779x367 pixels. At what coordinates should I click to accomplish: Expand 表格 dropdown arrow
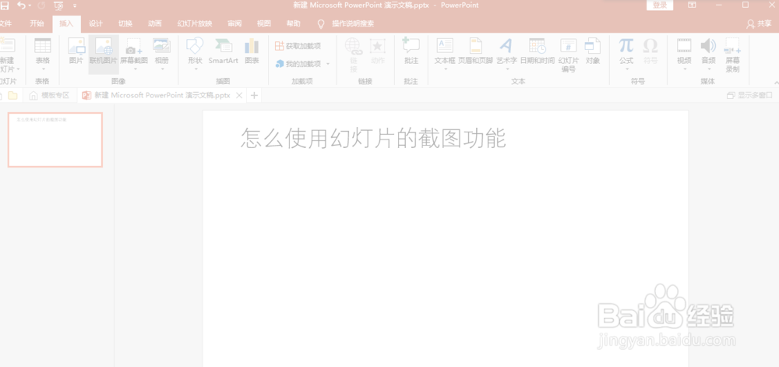pos(43,69)
